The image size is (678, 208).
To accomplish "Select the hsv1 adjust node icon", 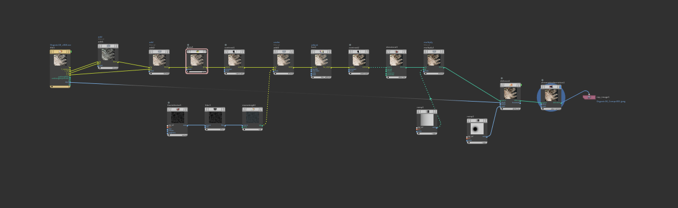I will pyautogui.click(x=321, y=52).
